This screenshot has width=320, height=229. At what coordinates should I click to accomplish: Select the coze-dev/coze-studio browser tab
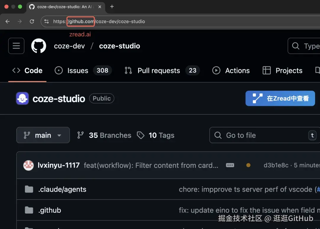[x=66, y=7]
